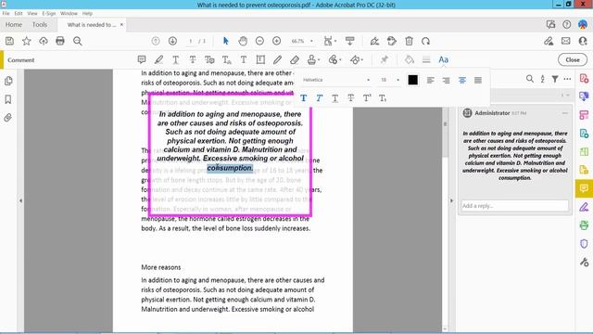Justify the text
This screenshot has height=334, width=593.
coord(478,80)
